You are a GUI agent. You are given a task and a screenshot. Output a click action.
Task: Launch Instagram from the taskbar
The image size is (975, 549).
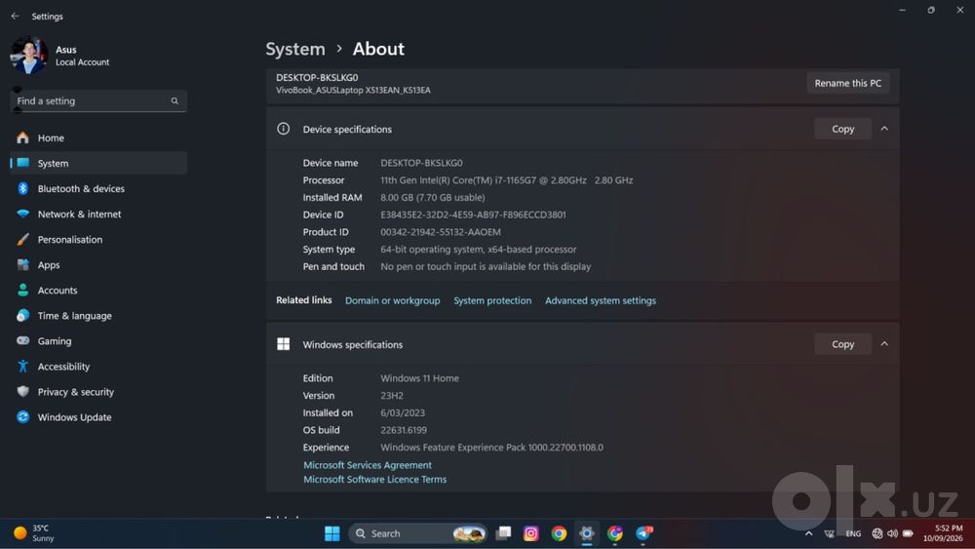click(x=531, y=533)
